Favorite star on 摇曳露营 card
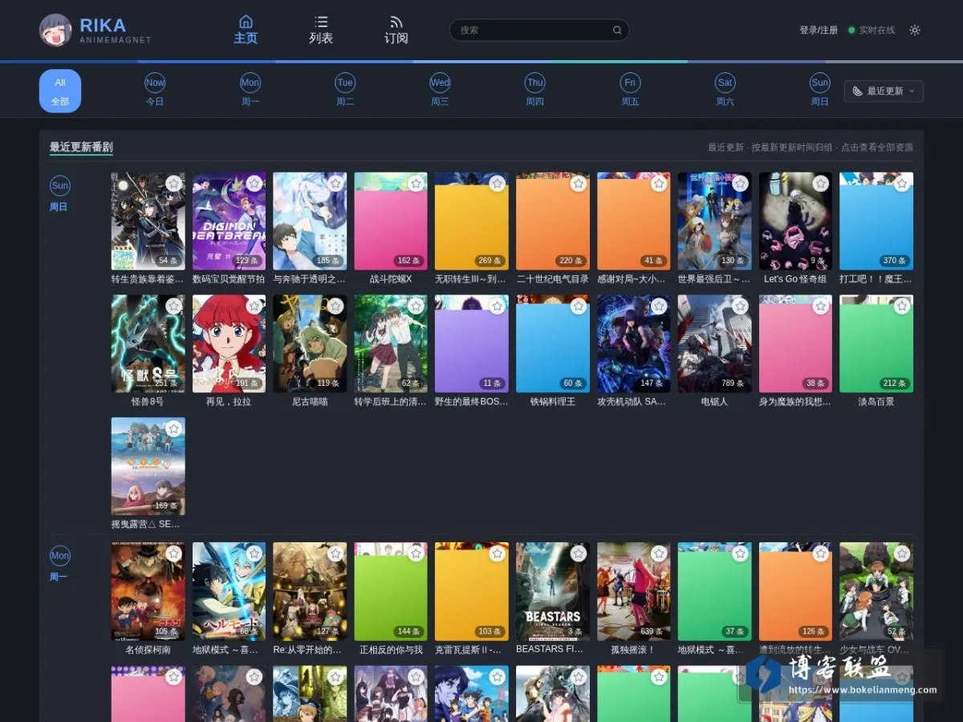Screen dimensions: 963x722 point(174,428)
